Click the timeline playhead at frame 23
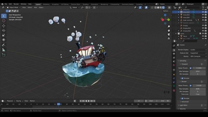Screen dimensions: 208x117 tap(58, 104)
